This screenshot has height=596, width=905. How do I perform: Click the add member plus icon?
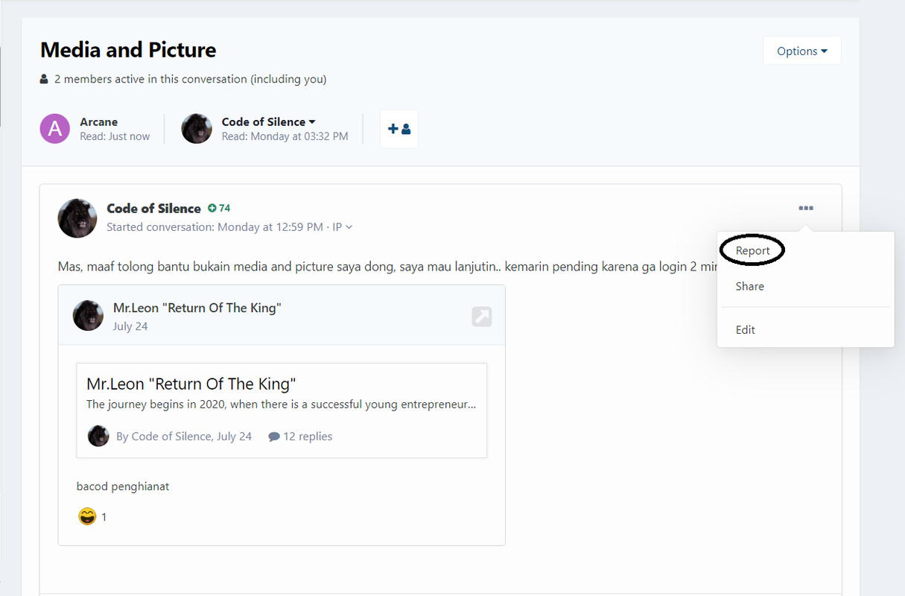pyautogui.click(x=399, y=129)
